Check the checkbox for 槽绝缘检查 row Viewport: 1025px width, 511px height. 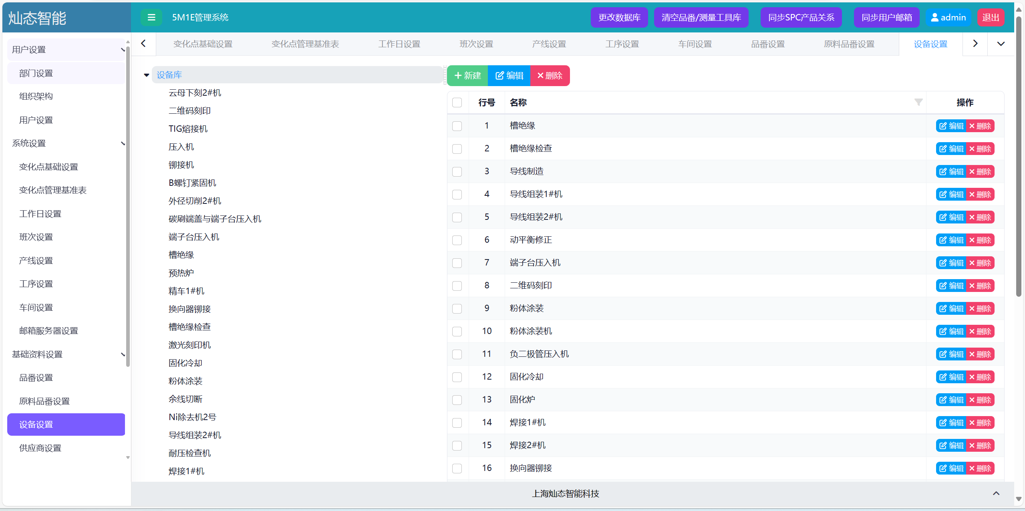(x=457, y=149)
